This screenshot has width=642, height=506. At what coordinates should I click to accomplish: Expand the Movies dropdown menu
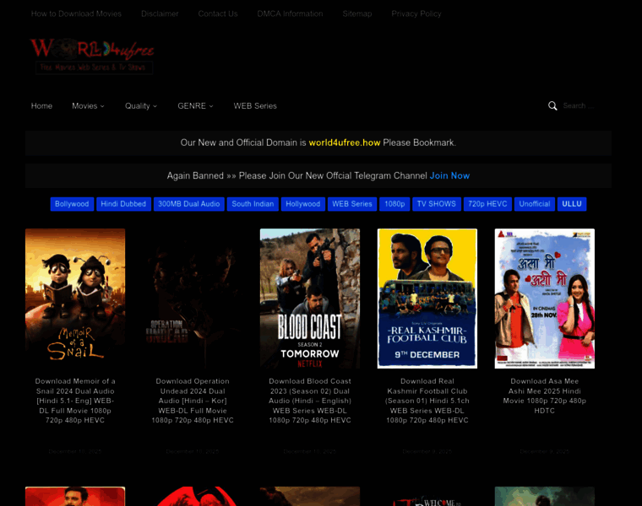pyautogui.click(x=88, y=106)
